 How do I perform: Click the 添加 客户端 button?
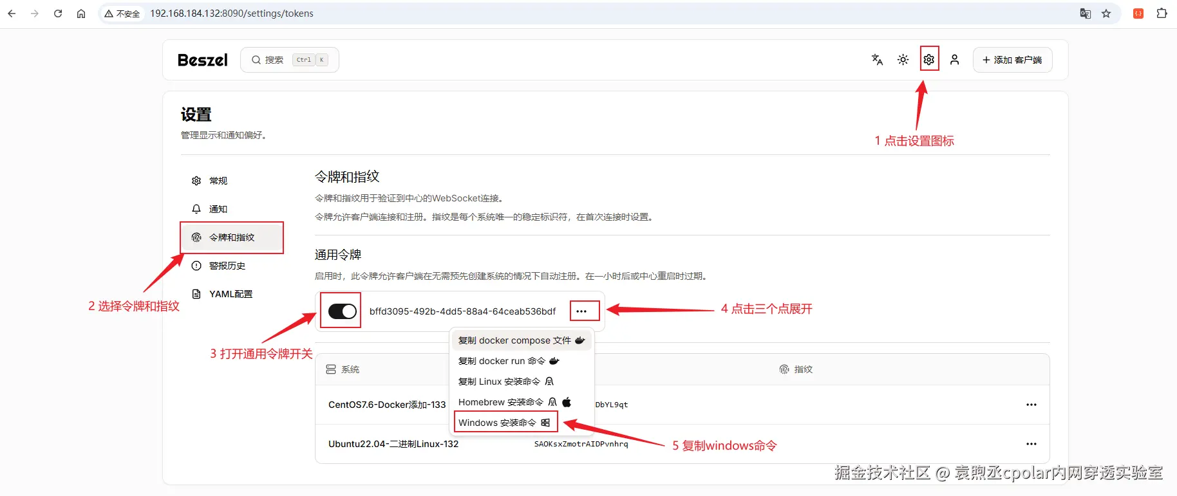tap(1012, 60)
